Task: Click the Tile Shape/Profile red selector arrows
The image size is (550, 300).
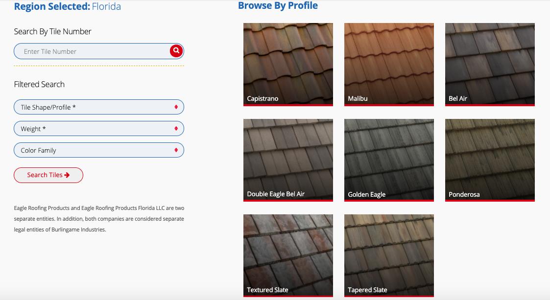Action: coord(176,107)
